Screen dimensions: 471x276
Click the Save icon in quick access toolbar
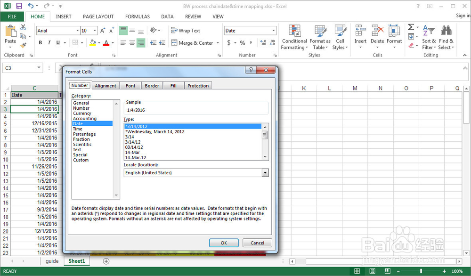[19, 6]
